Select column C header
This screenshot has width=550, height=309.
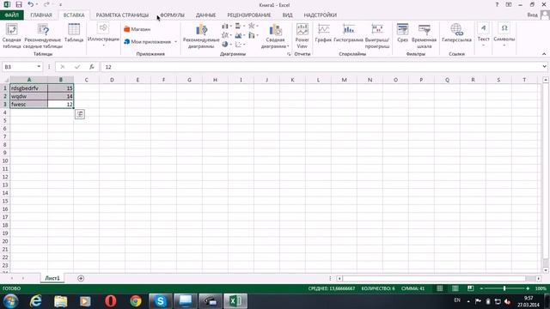86,80
